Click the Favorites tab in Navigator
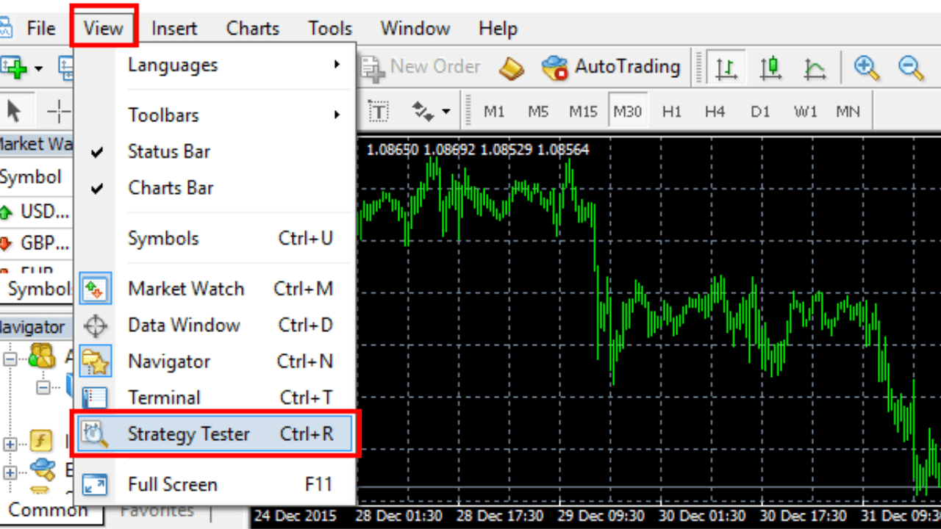The image size is (941, 529). pyautogui.click(x=157, y=510)
